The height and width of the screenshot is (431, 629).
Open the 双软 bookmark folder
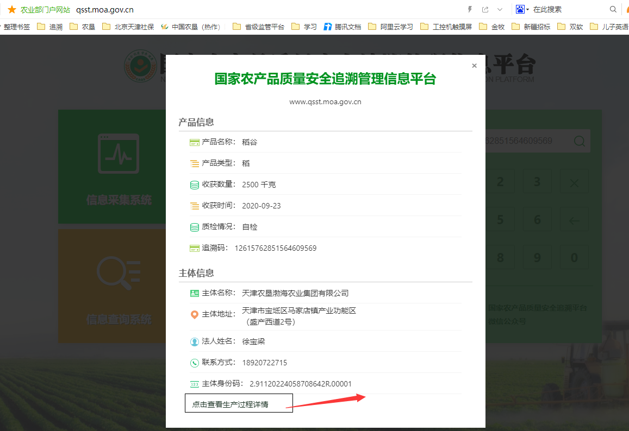570,27
